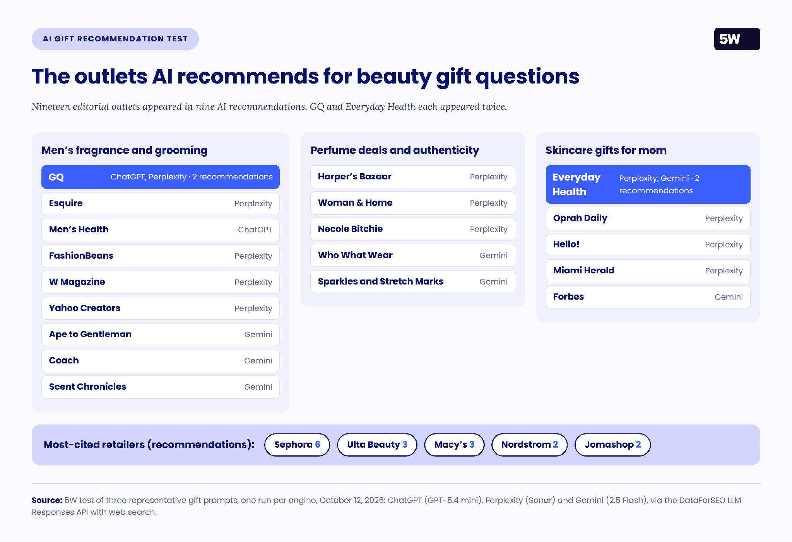Image resolution: width=792 pixels, height=542 pixels.
Task: Select the GQ highlighted row
Action: (x=161, y=177)
